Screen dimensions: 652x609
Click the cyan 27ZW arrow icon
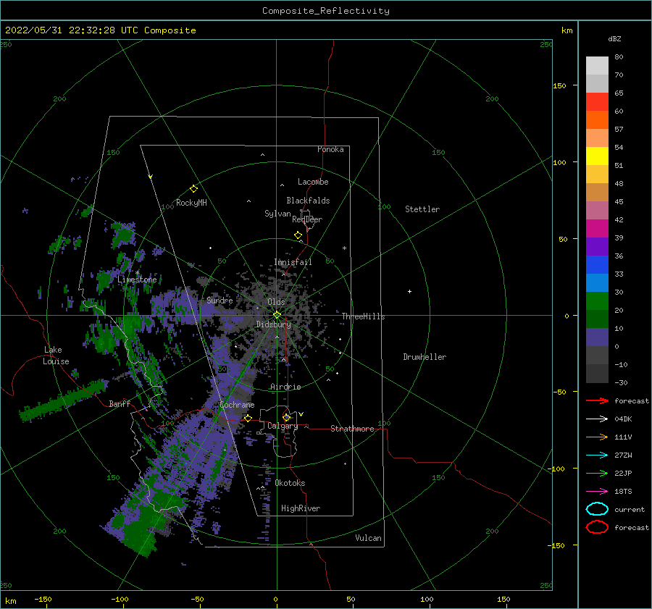[597, 455]
